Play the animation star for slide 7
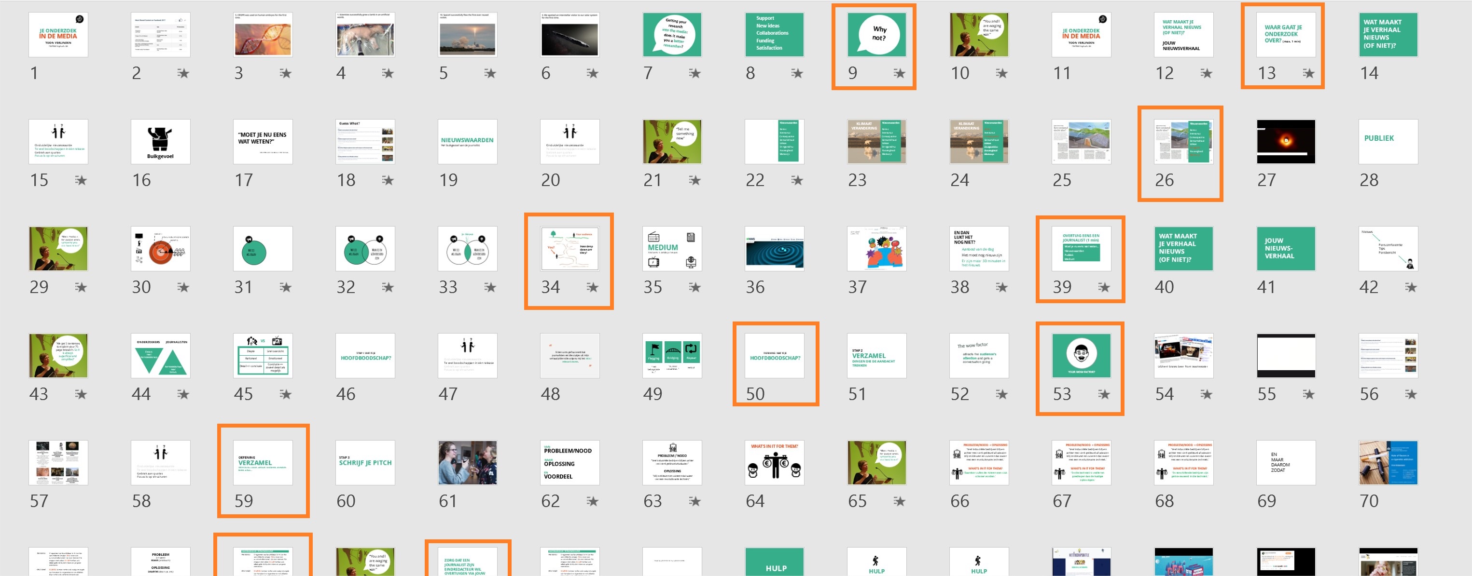This screenshot has width=1472, height=576. coord(694,73)
